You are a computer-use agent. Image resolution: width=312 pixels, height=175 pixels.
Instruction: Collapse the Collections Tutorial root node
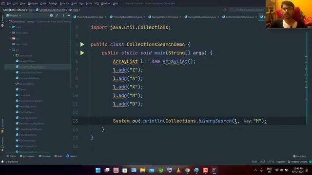pos(6,21)
